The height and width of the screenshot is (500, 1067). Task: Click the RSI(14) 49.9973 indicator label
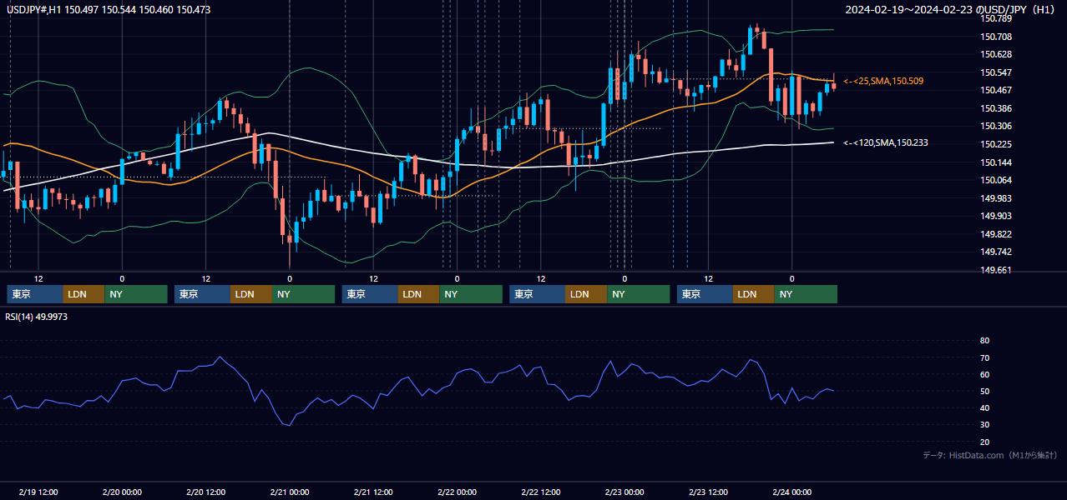[37, 317]
